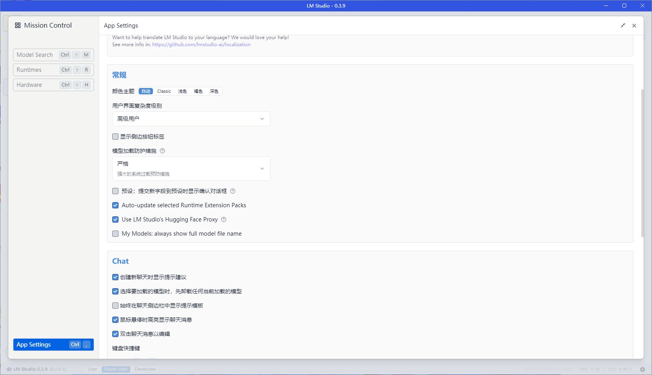Switch to Developer mode in status bar
The width and height of the screenshot is (652, 375).
[145, 369]
